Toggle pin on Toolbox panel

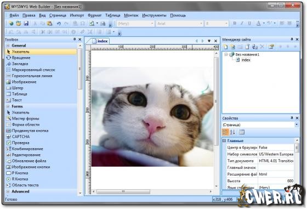point(75,39)
